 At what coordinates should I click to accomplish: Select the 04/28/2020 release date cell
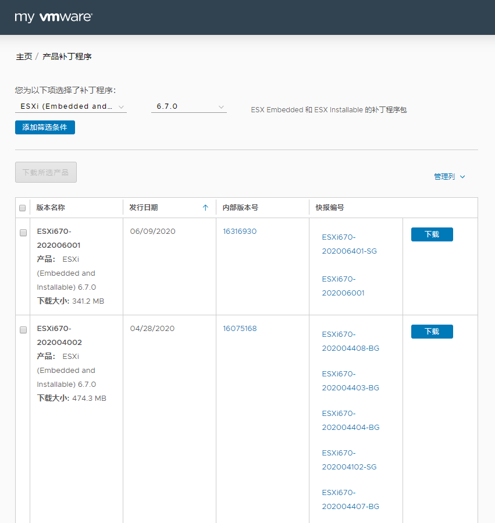pyautogui.click(x=152, y=329)
